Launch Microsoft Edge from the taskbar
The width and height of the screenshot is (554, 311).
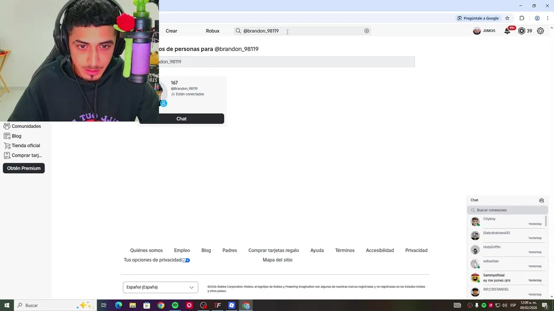(x=118, y=305)
